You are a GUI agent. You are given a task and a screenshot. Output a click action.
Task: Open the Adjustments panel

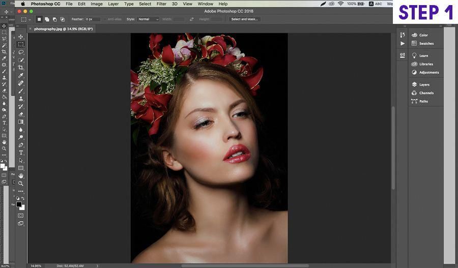coord(428,72)
